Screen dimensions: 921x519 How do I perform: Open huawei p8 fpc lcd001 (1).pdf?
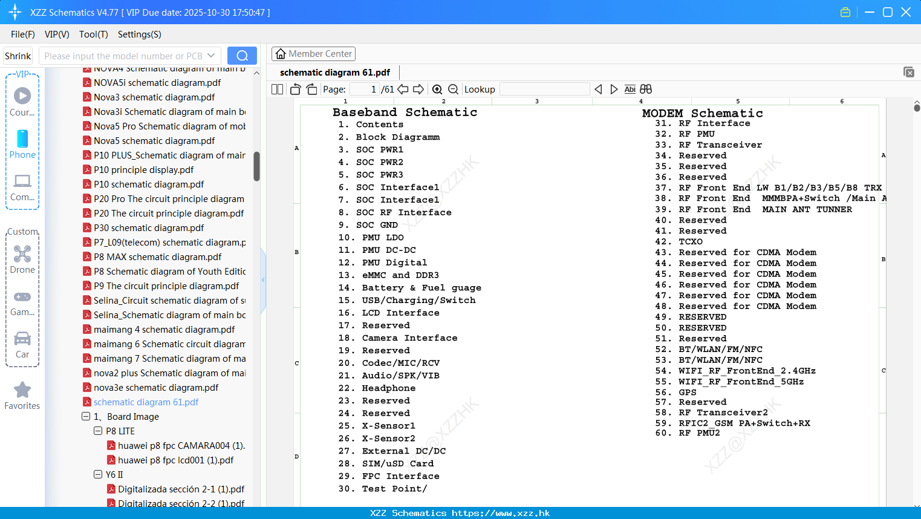(175, 460)
